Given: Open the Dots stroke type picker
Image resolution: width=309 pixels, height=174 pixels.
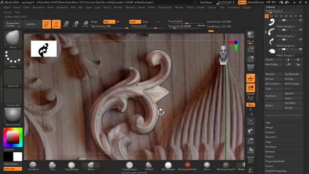Looking at the screenshot, I should 13,58.
